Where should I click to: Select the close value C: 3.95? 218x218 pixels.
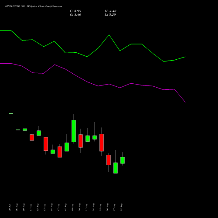(75, 11)
